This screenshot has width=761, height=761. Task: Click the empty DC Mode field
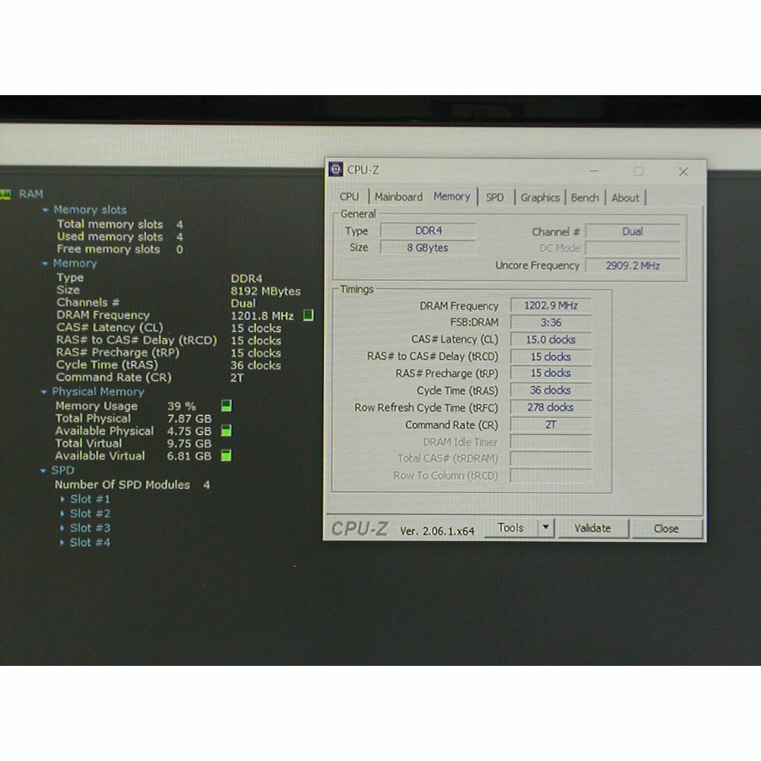point(633,249)
